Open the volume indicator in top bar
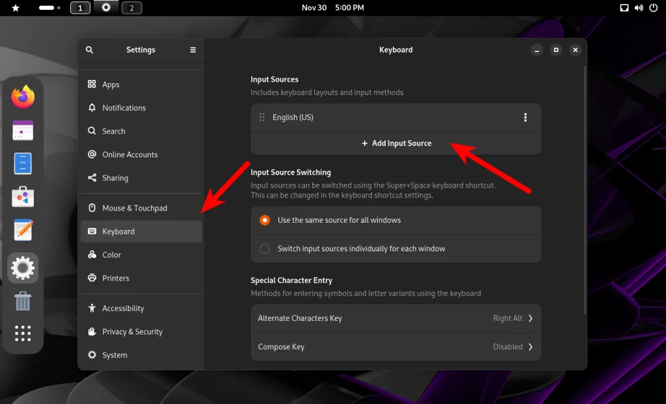666x404 pixels. click(x=639, y=8)
